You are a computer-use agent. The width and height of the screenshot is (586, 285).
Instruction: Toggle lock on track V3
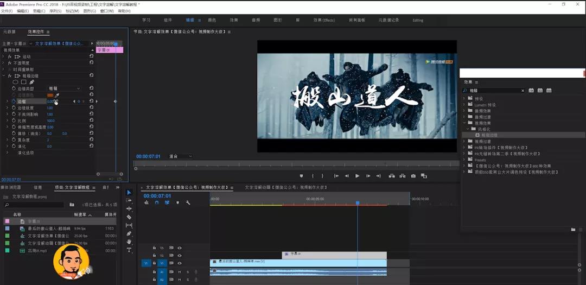point(154,248)
